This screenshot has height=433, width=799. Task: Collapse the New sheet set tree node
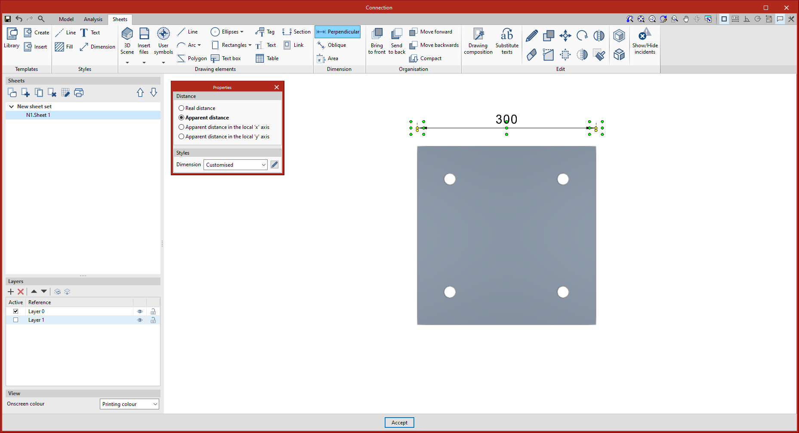(x=12, y=107)
